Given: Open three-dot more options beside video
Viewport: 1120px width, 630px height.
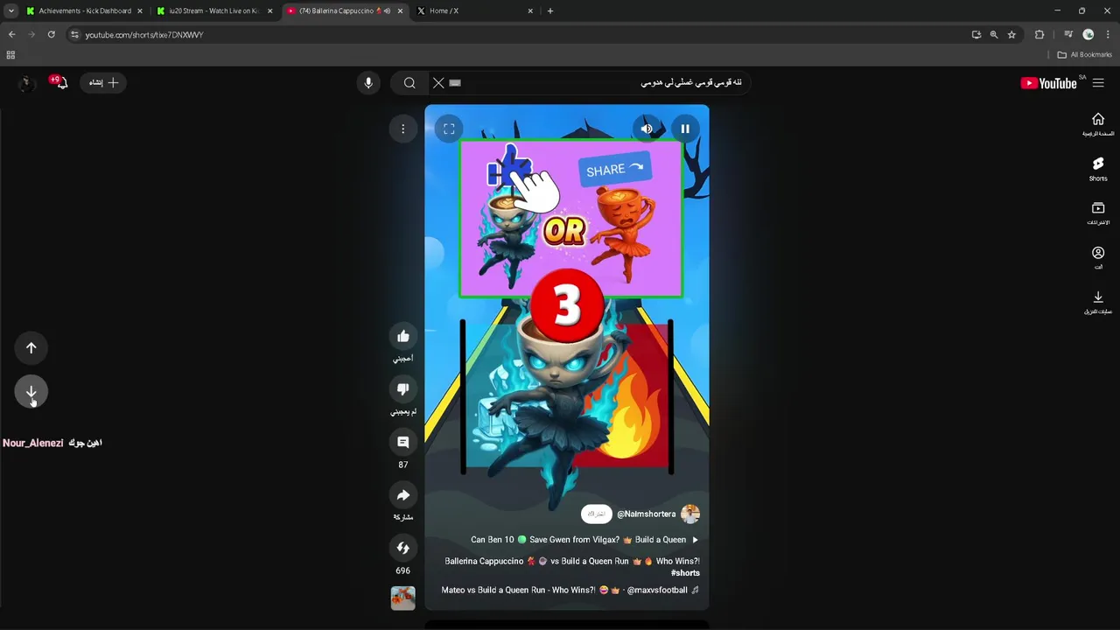Looking at the screenshot, I should (x=402, y=129).
